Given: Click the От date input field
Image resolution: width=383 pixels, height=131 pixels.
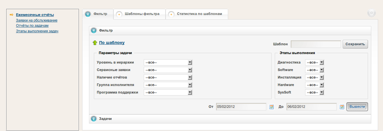Looking at the screenshot, I should click(x=241, y=107).
